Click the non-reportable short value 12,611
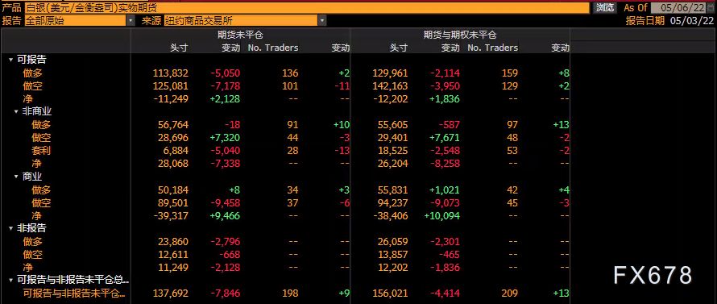The height and width of the screenshot is (304, 717). click(x=173, y=255)
